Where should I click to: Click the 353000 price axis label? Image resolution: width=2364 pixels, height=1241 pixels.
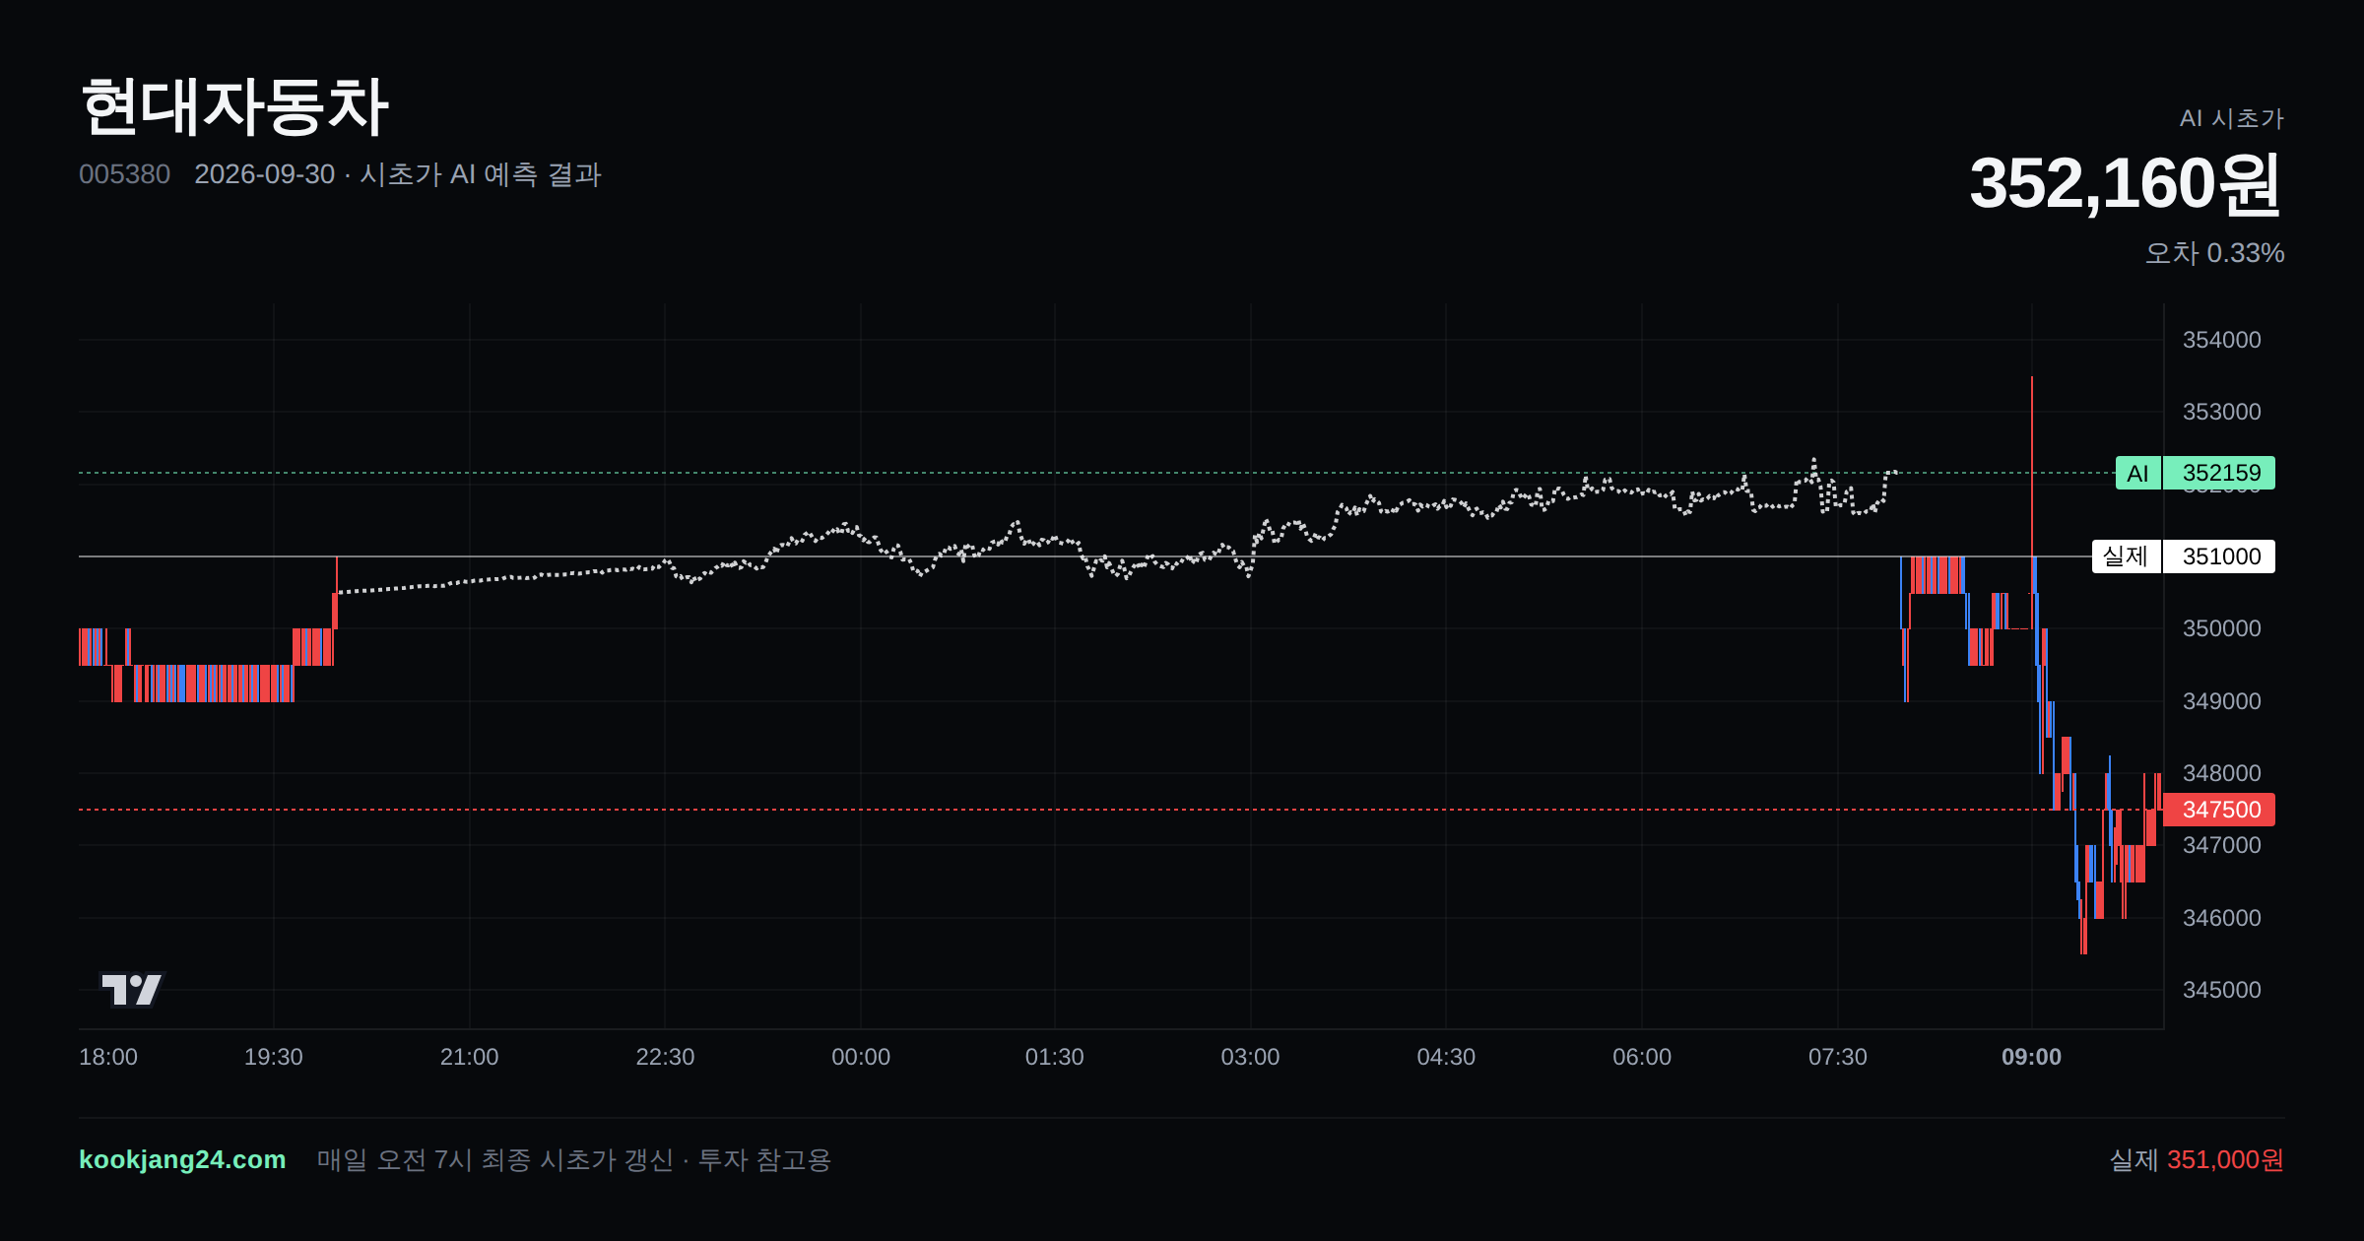[2222, 412]
